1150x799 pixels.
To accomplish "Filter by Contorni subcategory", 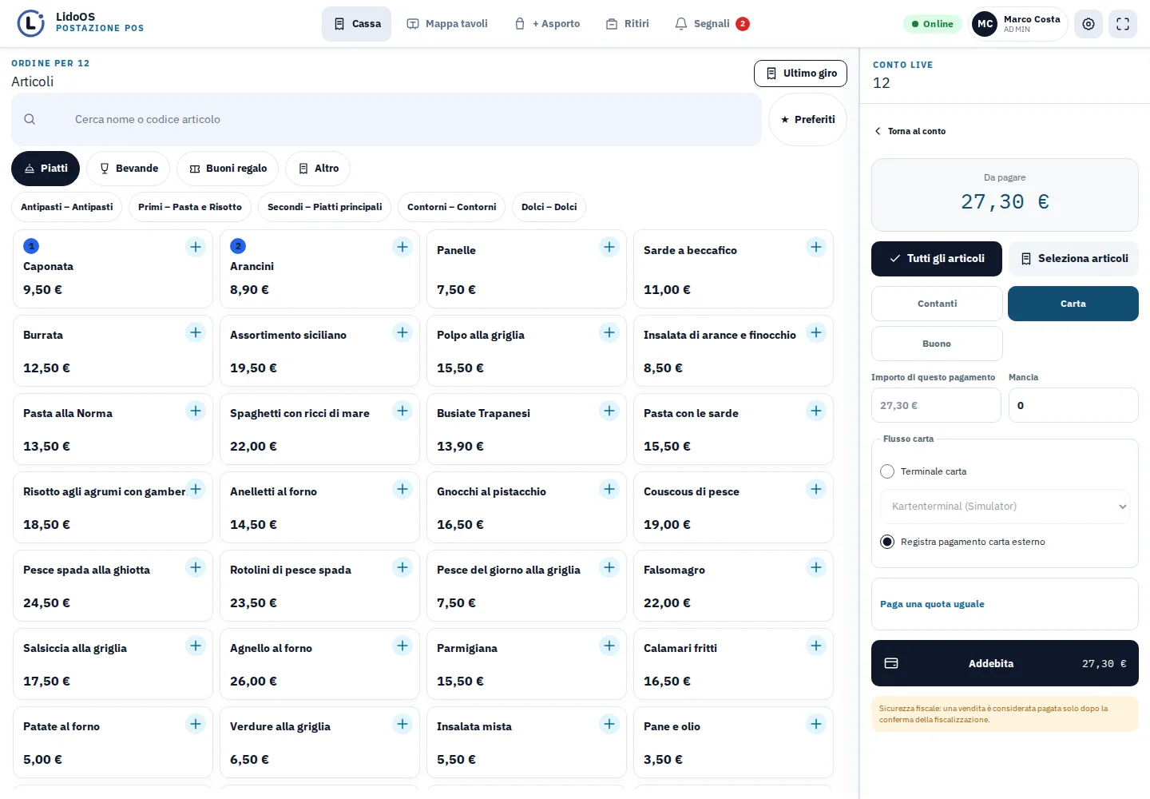I will point(451,207).
